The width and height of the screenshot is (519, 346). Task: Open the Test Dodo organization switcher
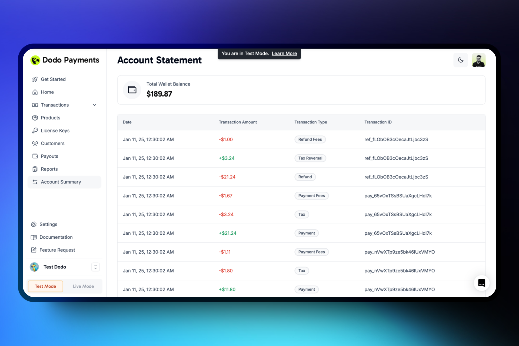[x=95, y=267]
